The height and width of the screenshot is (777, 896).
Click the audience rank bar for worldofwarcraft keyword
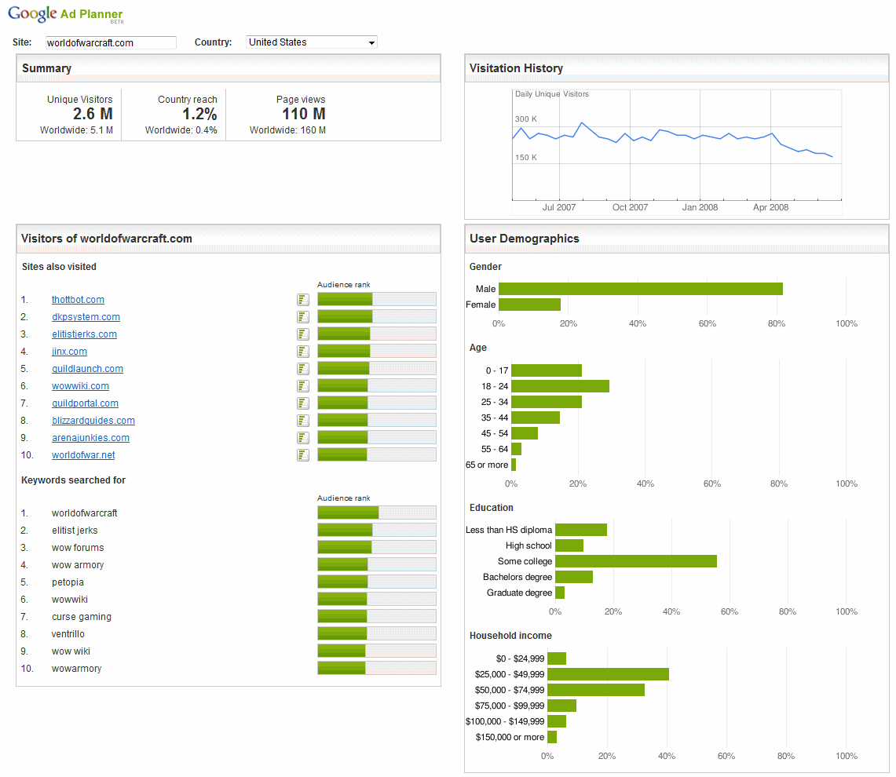pos(376,513)
